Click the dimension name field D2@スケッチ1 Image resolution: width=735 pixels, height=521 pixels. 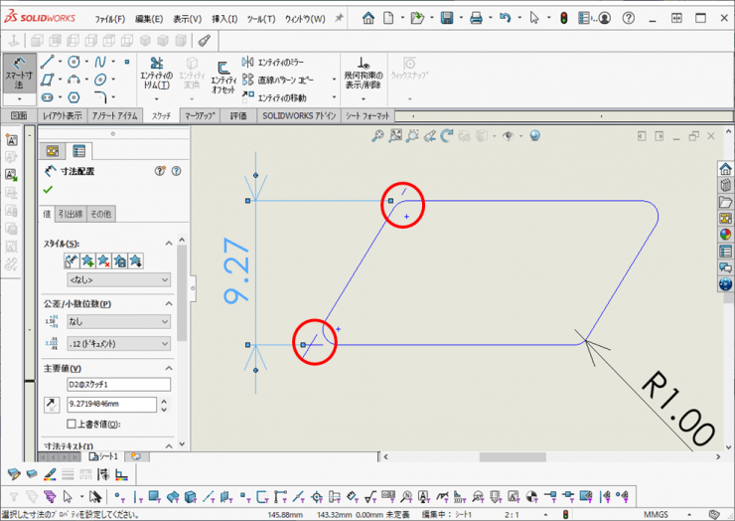point(118,385)
